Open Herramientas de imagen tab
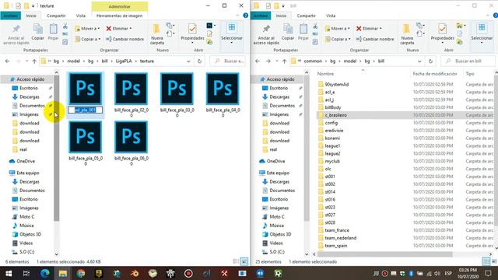This screenshot has height=280, width=498. coord(119,16)
